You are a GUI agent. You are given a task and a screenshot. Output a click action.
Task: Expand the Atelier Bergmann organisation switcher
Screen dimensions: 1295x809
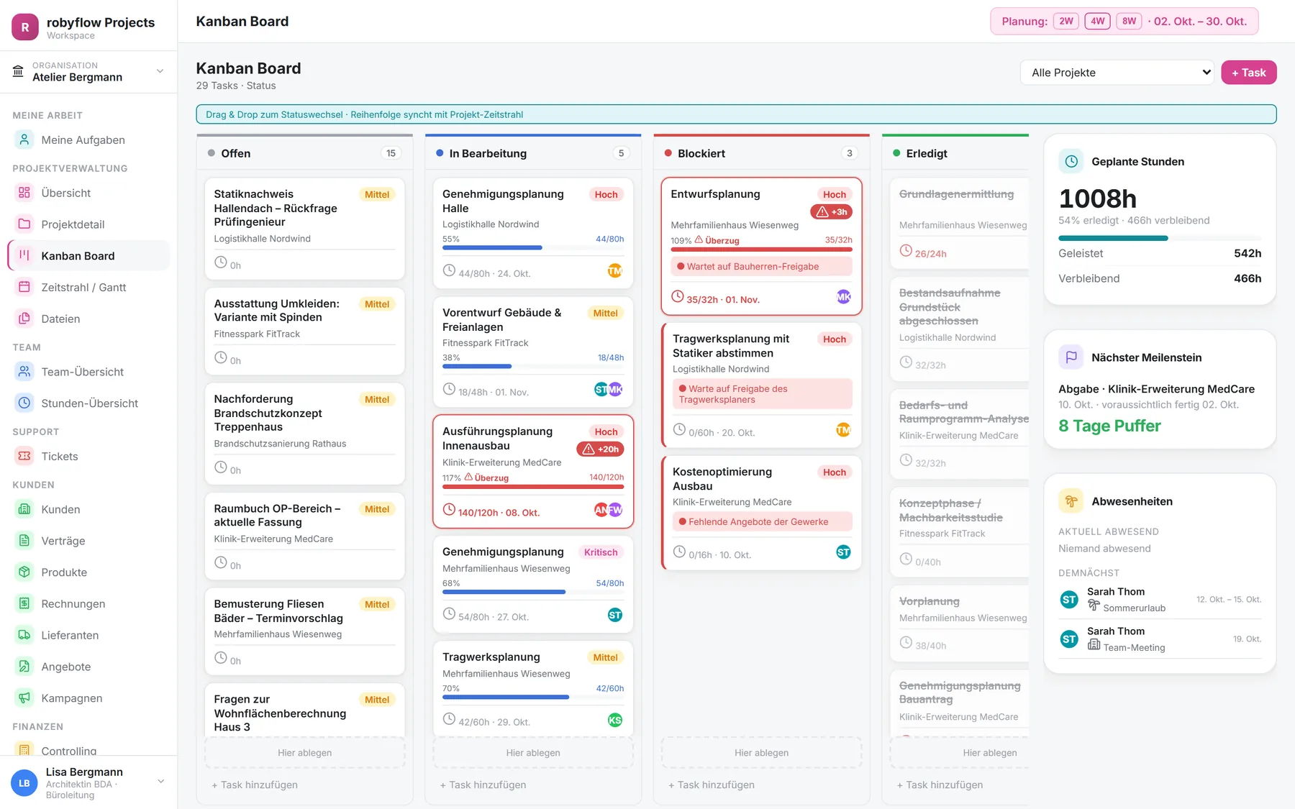[x=88, y=72]
